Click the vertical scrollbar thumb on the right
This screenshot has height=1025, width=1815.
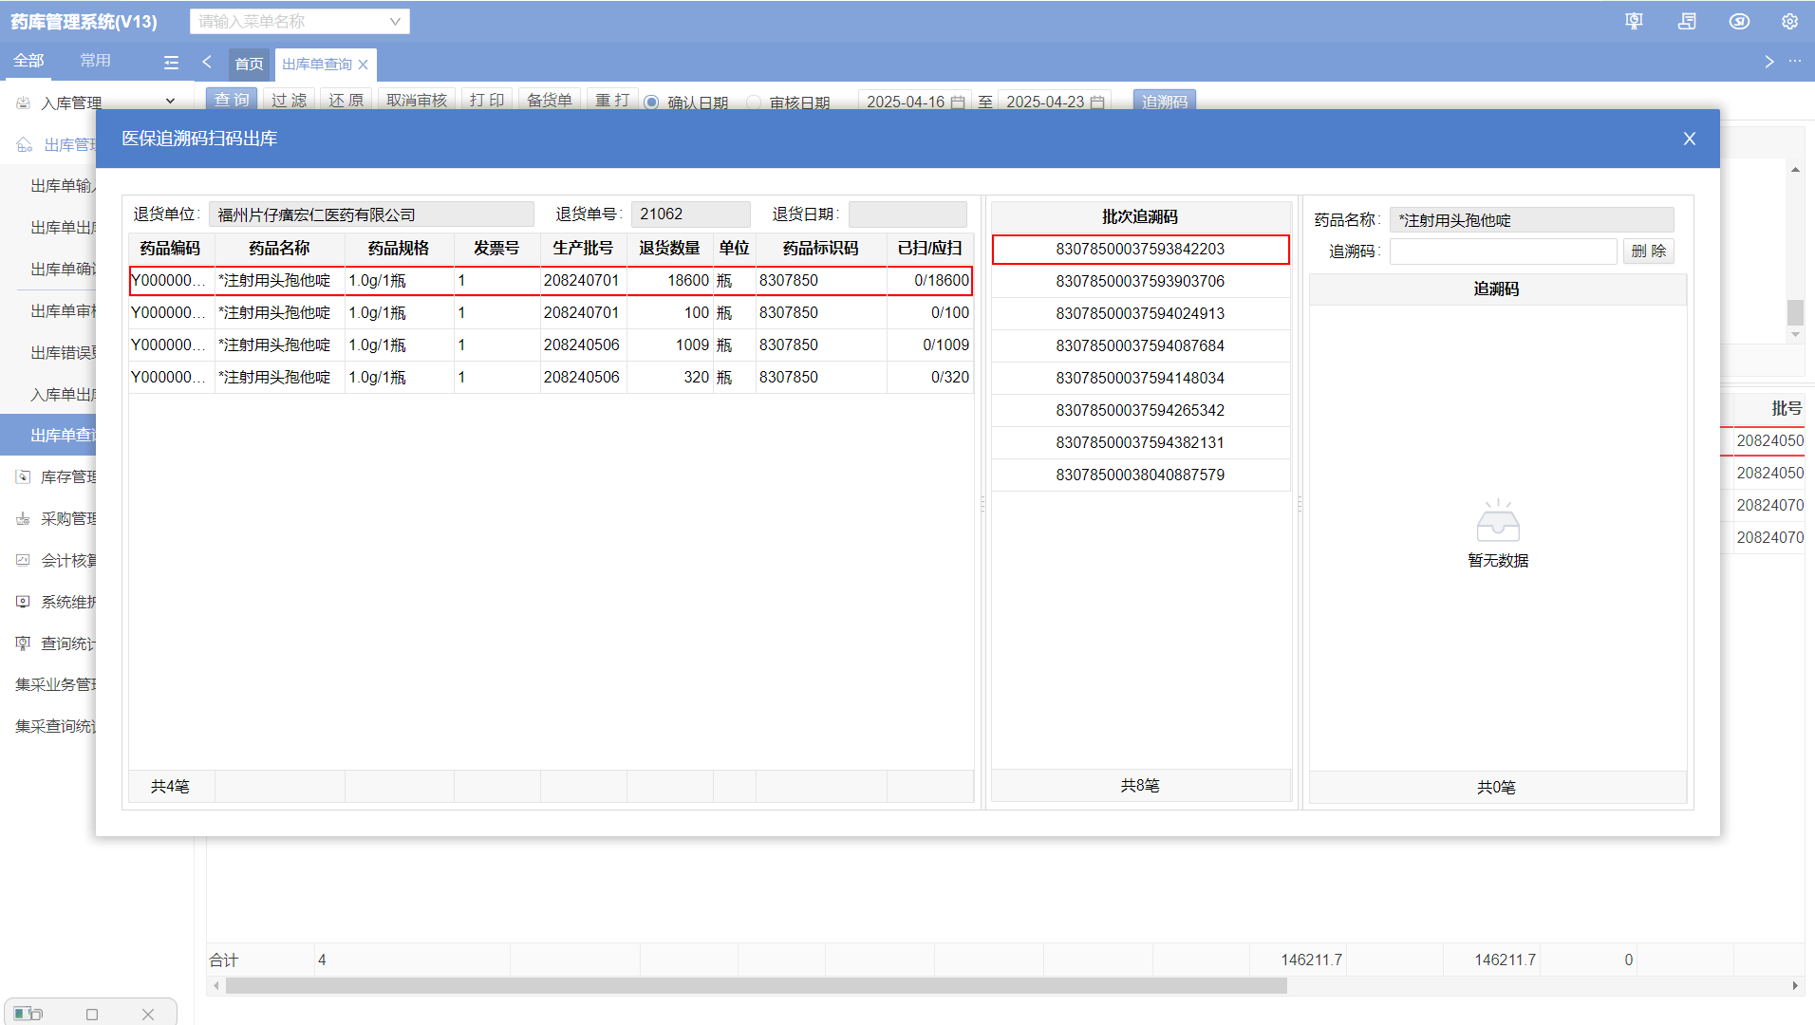pos(1795,312)
